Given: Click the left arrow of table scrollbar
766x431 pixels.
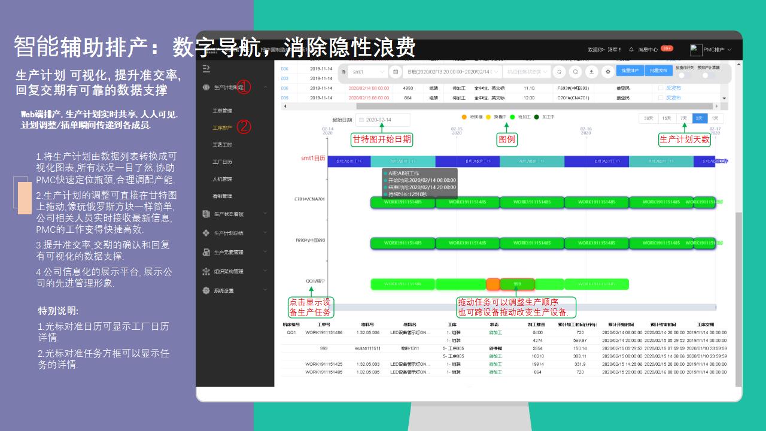Looking at the screenshot, I should pyautogui.click(x=285, y=106).
